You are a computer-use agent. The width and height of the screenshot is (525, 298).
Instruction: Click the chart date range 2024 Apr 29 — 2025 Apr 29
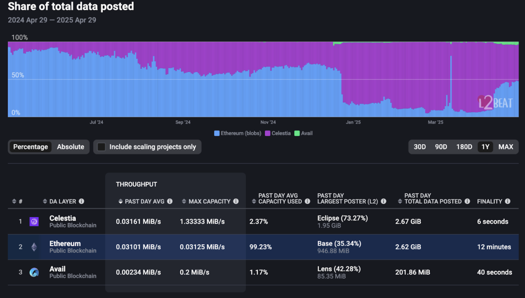52,20
